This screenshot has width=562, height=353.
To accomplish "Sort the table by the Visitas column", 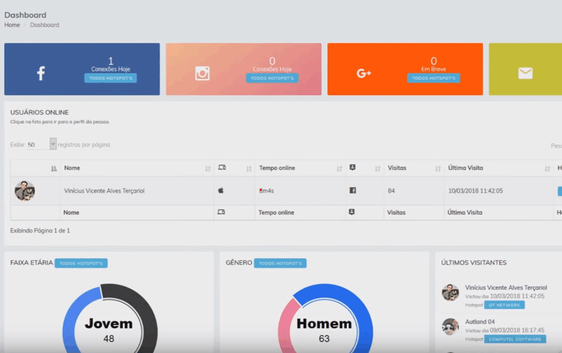I will [438, 168].
